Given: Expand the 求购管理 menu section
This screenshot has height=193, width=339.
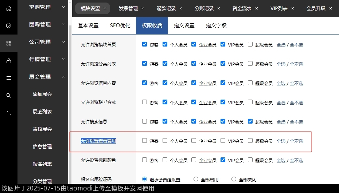Looking at the screenshot, I should click(x=47, y=7).
